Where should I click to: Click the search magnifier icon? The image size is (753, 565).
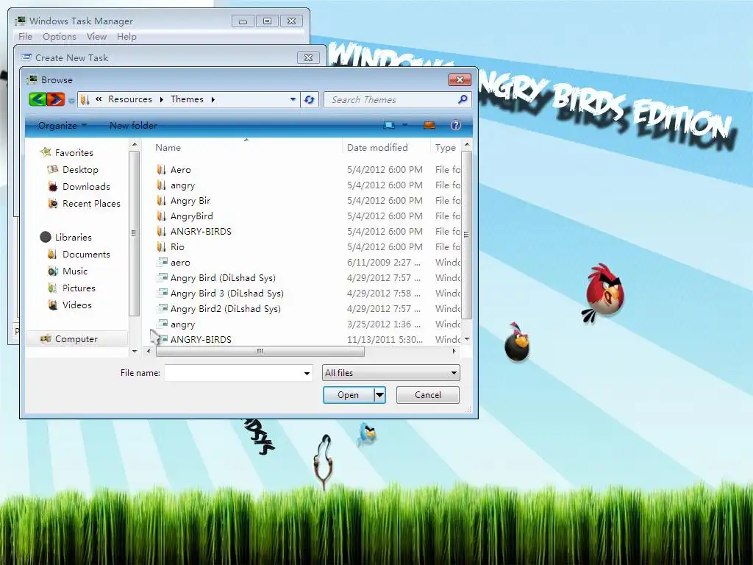point(463,99)
